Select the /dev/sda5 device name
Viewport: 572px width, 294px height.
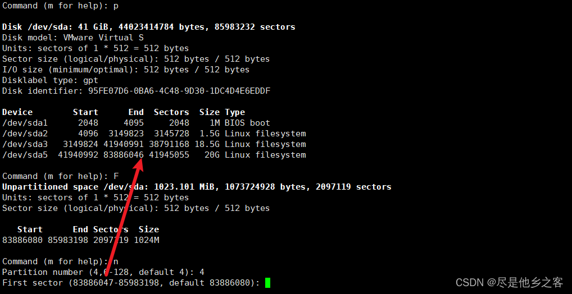point(25,155)
